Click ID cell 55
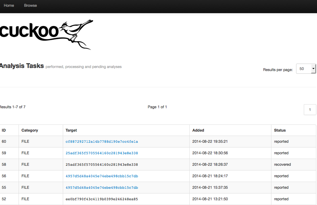Image resolution: width=317 pixels, height=205 pixels. tap(4, 188)
